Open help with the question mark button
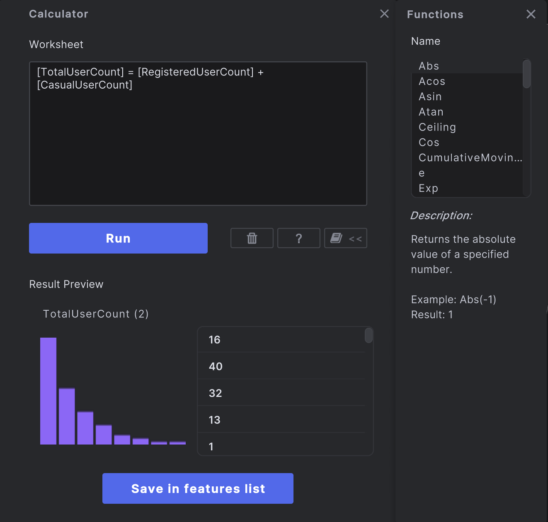 [298, 238]
